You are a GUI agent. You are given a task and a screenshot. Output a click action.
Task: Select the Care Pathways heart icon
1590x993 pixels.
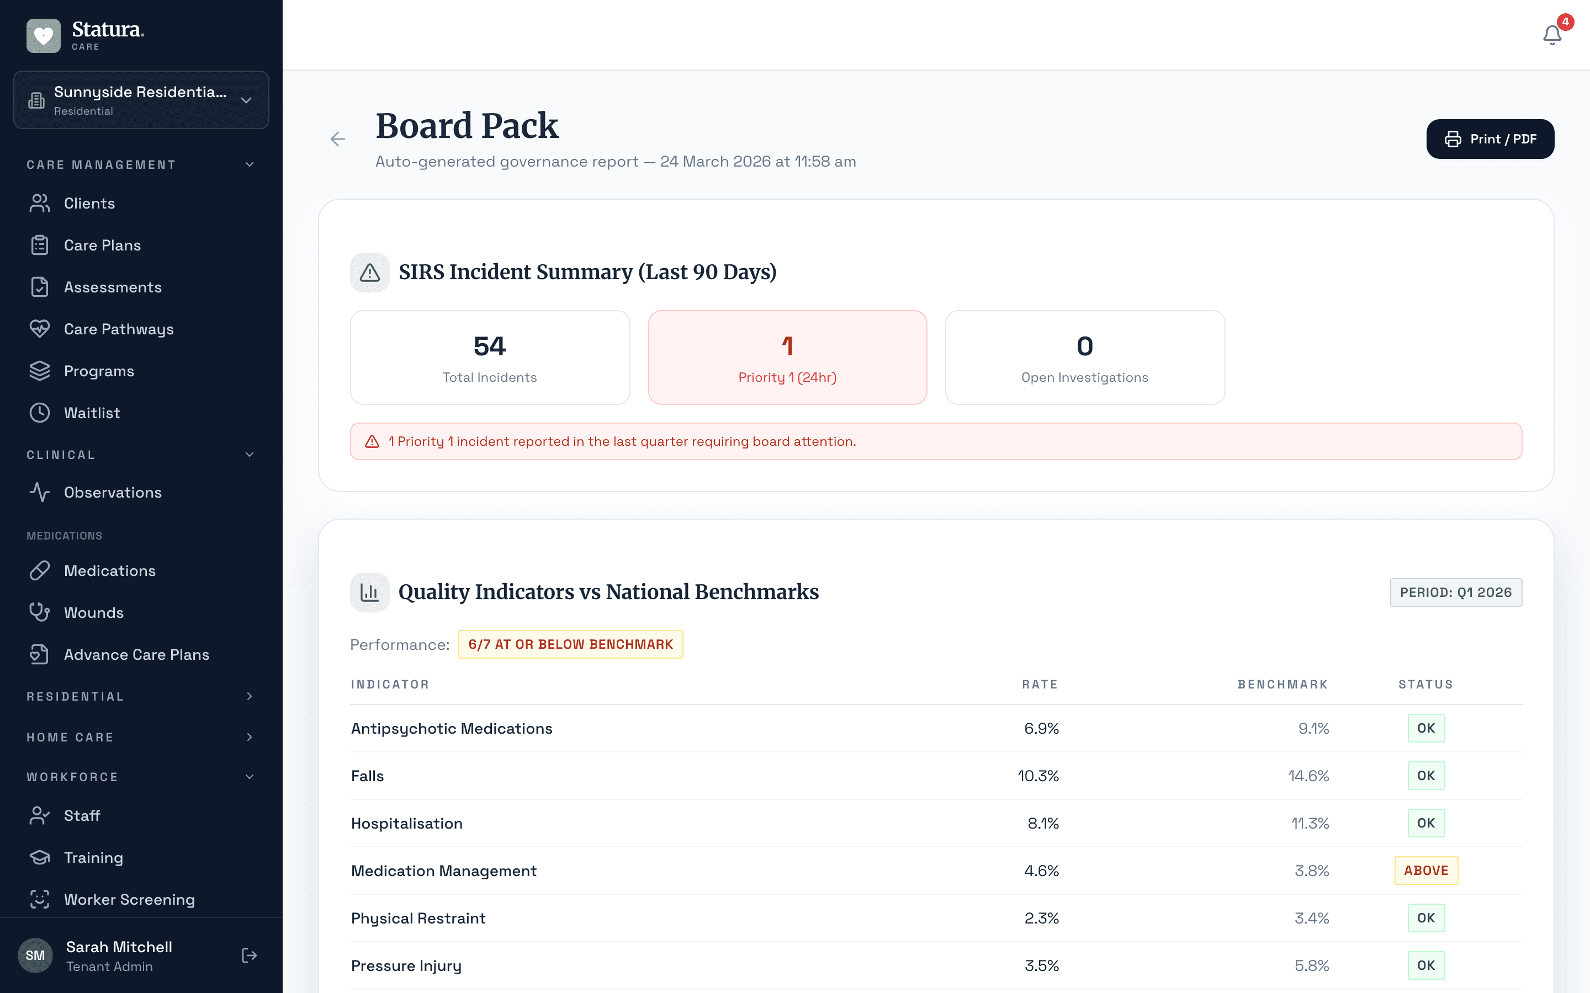[39, 328]
